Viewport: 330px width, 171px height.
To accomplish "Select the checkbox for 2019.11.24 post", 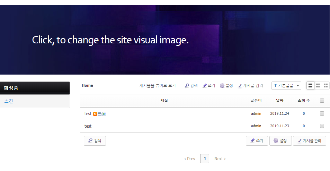I will (x=322, y=113).
